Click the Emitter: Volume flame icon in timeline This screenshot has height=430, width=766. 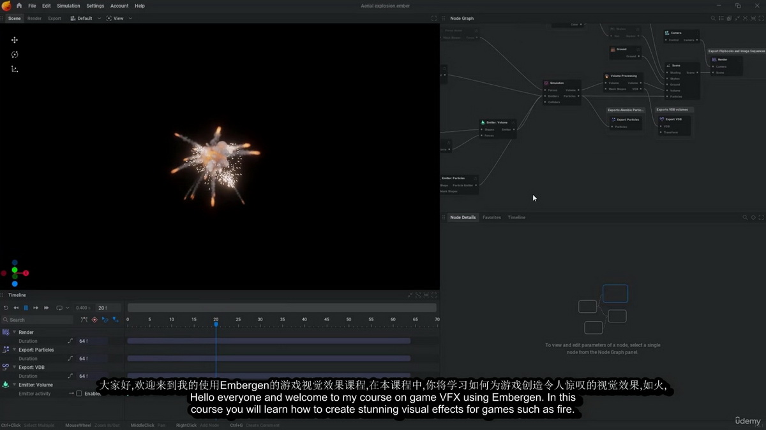coord(6,385)
